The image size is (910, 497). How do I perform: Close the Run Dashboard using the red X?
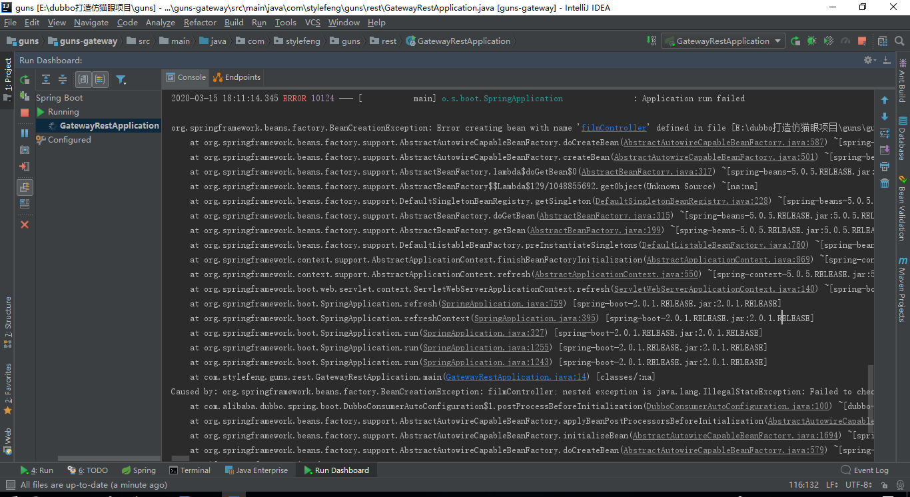point(25,225)
